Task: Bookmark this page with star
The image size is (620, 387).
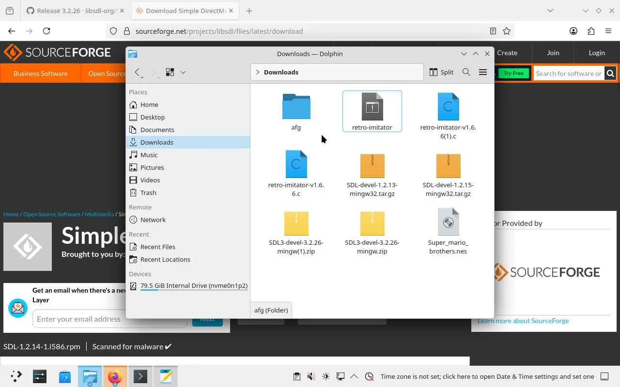Action: (507, 31)
